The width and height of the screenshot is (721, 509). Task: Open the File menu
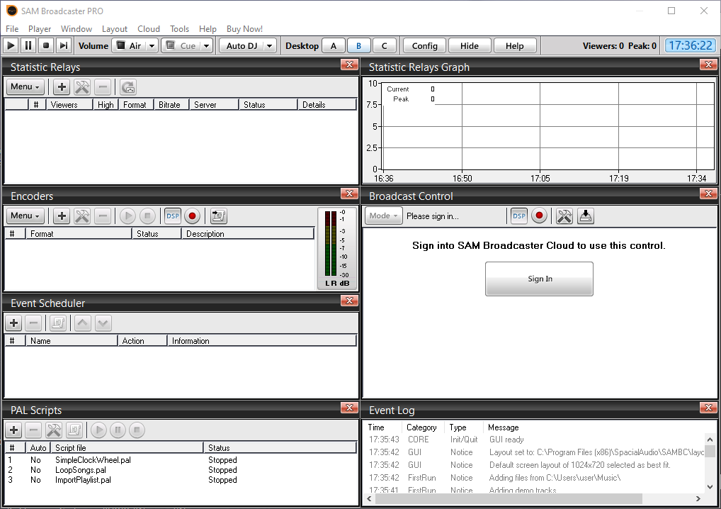point(12,28)
